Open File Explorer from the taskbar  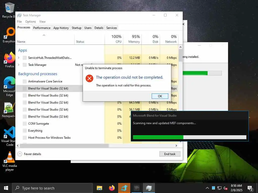99,188
